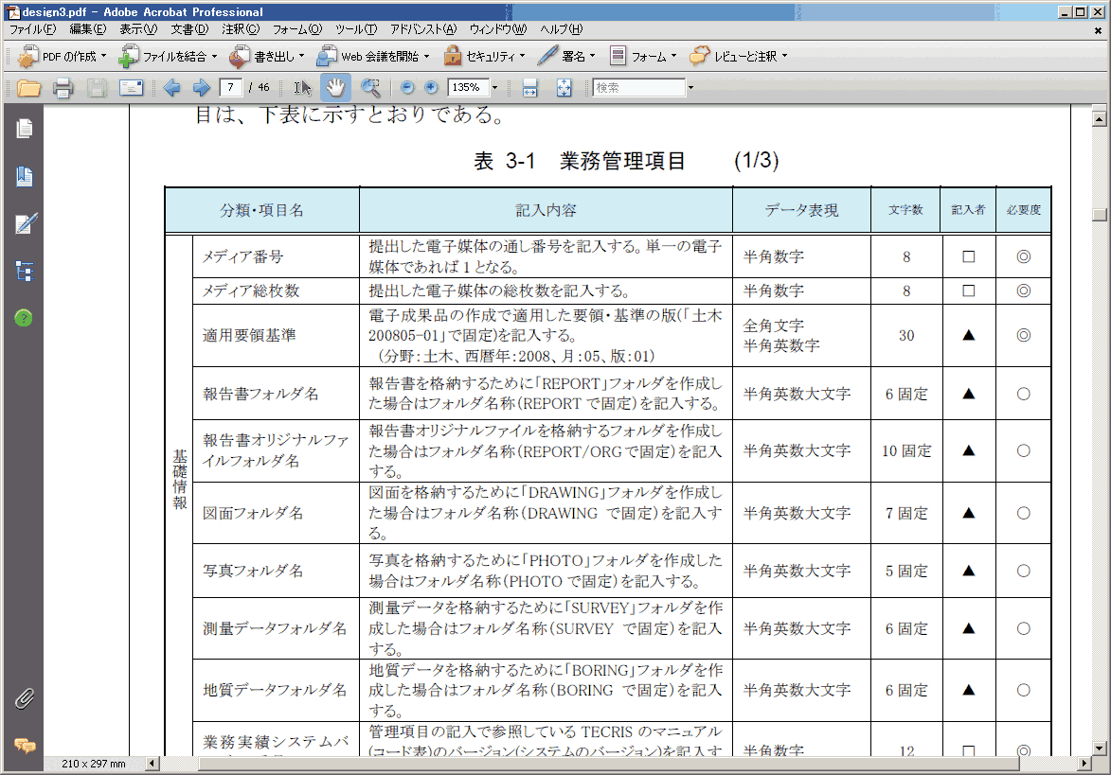Image resolution: width=1111 pixels, height=775 pixels.
Task: Open the アドバンスト(A) menu
Action: tap(423, 29)
